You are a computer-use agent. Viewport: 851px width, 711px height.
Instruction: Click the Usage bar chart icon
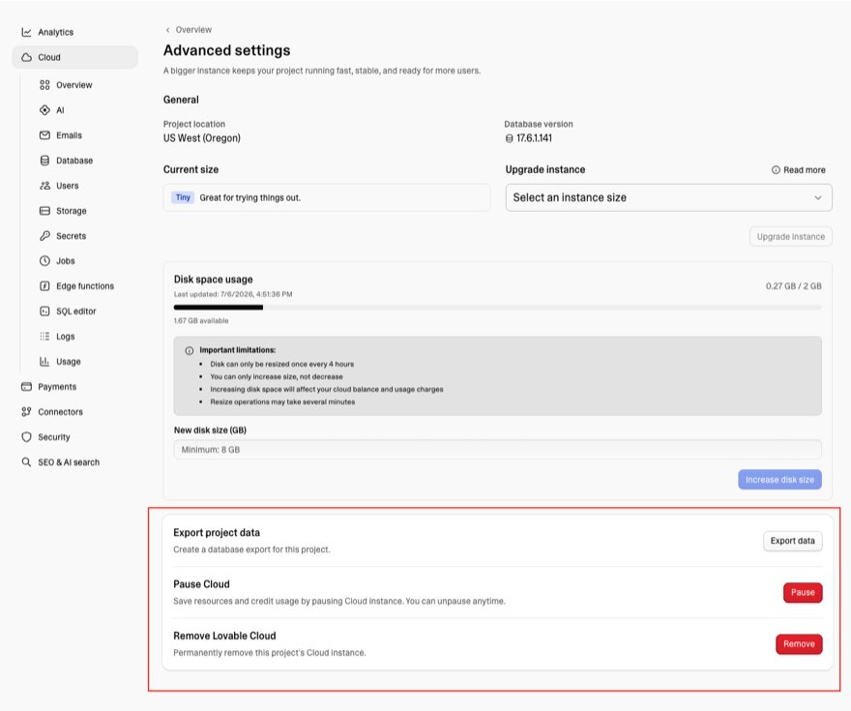tap(44, 362)
